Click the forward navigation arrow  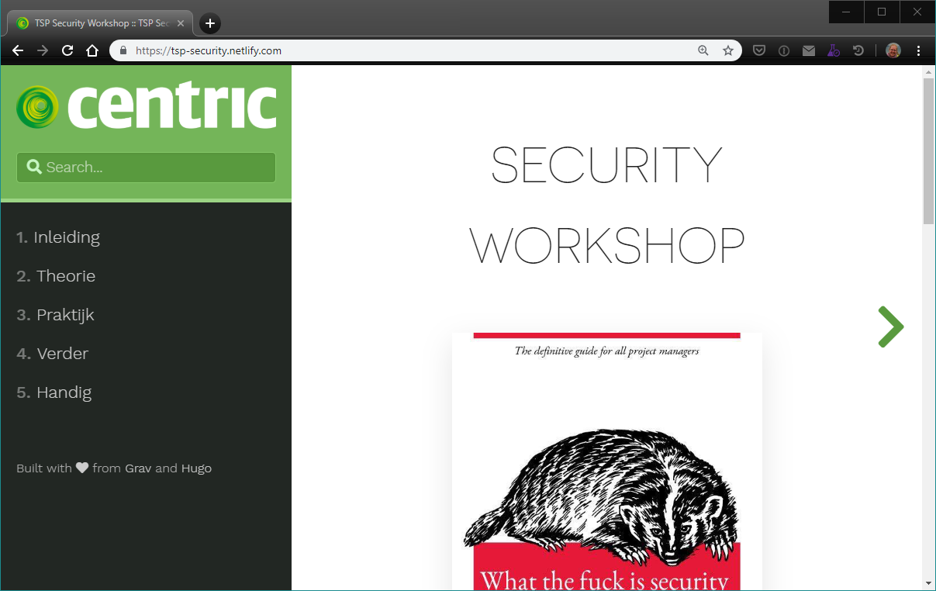pos(43,50)
